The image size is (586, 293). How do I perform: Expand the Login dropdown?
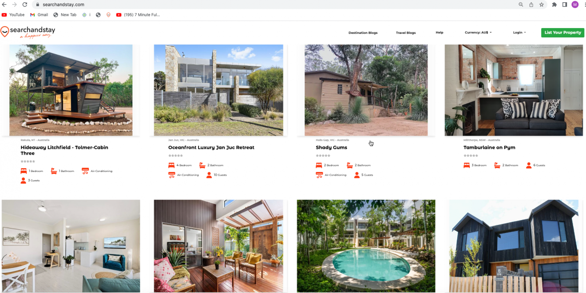(x=519, y=32)
